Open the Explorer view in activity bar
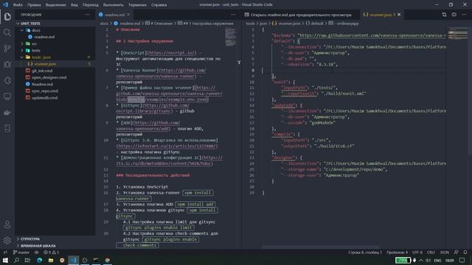 [7, 16]
